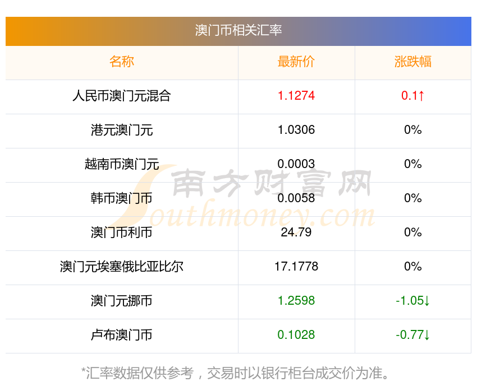Screen dimensions: 477x391
Task: Select the 澳门元埃塞俄比亚比尔 row name
Action: 122,267
